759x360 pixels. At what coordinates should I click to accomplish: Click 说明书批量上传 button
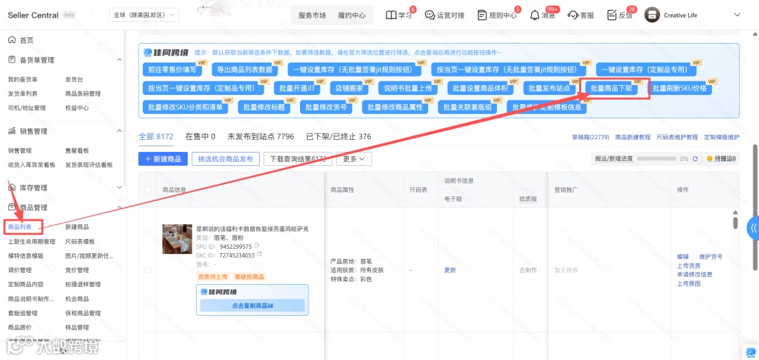[x=408, y=89]
